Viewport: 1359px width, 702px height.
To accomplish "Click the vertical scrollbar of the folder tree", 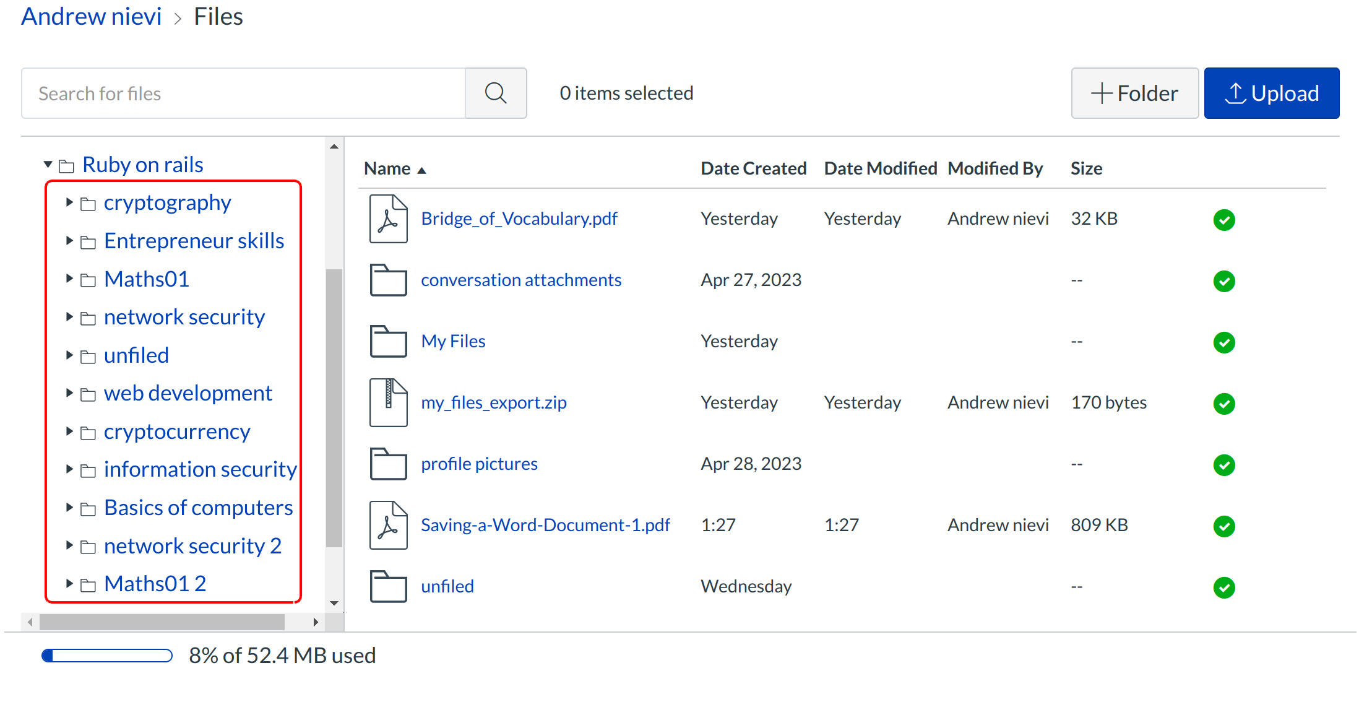I will [x=334, y=409].
